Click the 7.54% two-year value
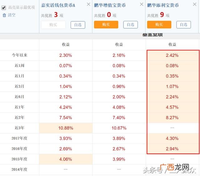200x176 pixels. 66,118
